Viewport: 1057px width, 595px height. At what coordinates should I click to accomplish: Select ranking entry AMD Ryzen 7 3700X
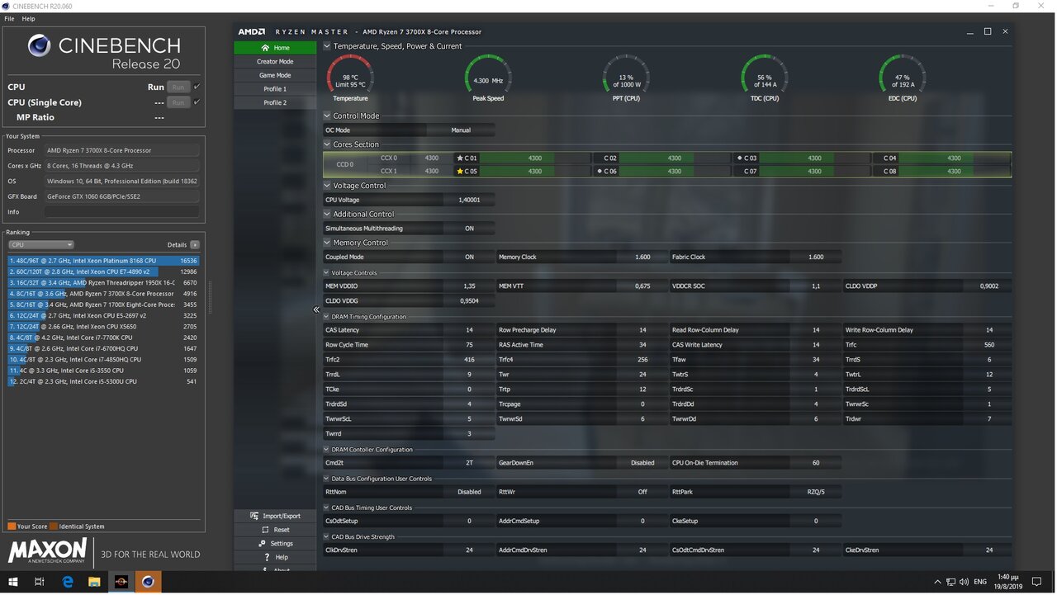coord(104,294)
